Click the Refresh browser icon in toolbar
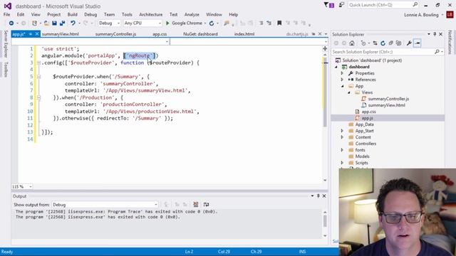This screenshot has height=256, width=456. click(212, 23)
